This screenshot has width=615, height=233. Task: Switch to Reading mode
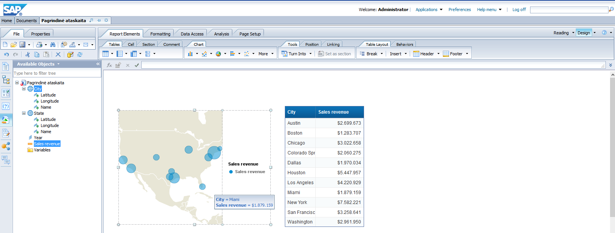point(561,33)
